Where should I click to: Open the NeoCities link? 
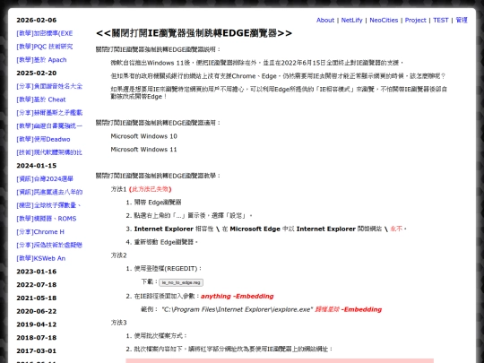[384, 20]
